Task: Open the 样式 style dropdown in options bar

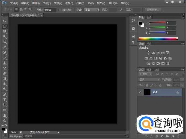Action: pos(92,10)
